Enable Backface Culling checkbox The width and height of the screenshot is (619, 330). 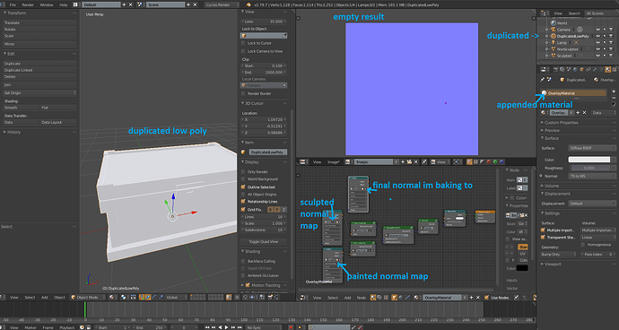coord(243,261)
